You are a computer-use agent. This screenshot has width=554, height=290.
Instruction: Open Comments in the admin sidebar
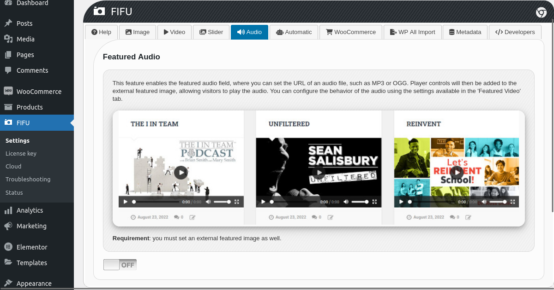[x=37, y=70]
